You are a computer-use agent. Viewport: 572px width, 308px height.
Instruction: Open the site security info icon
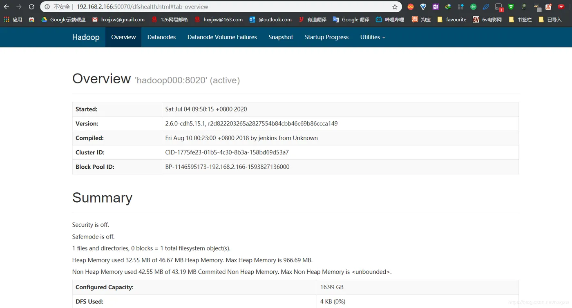click(x=47, y=7)
